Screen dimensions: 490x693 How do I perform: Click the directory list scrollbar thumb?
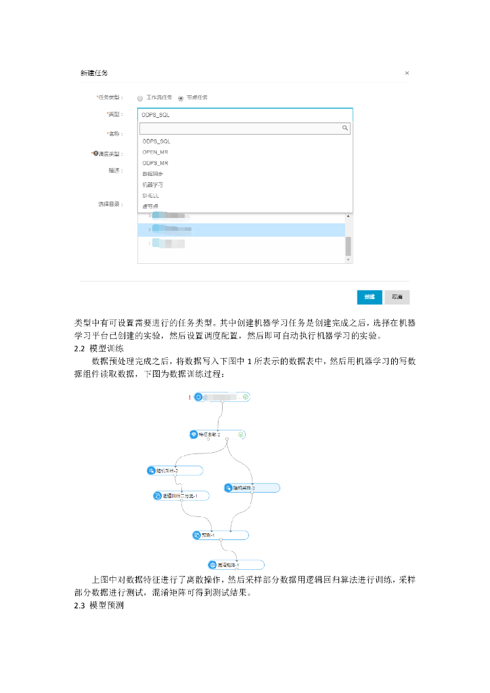[348, 246]
